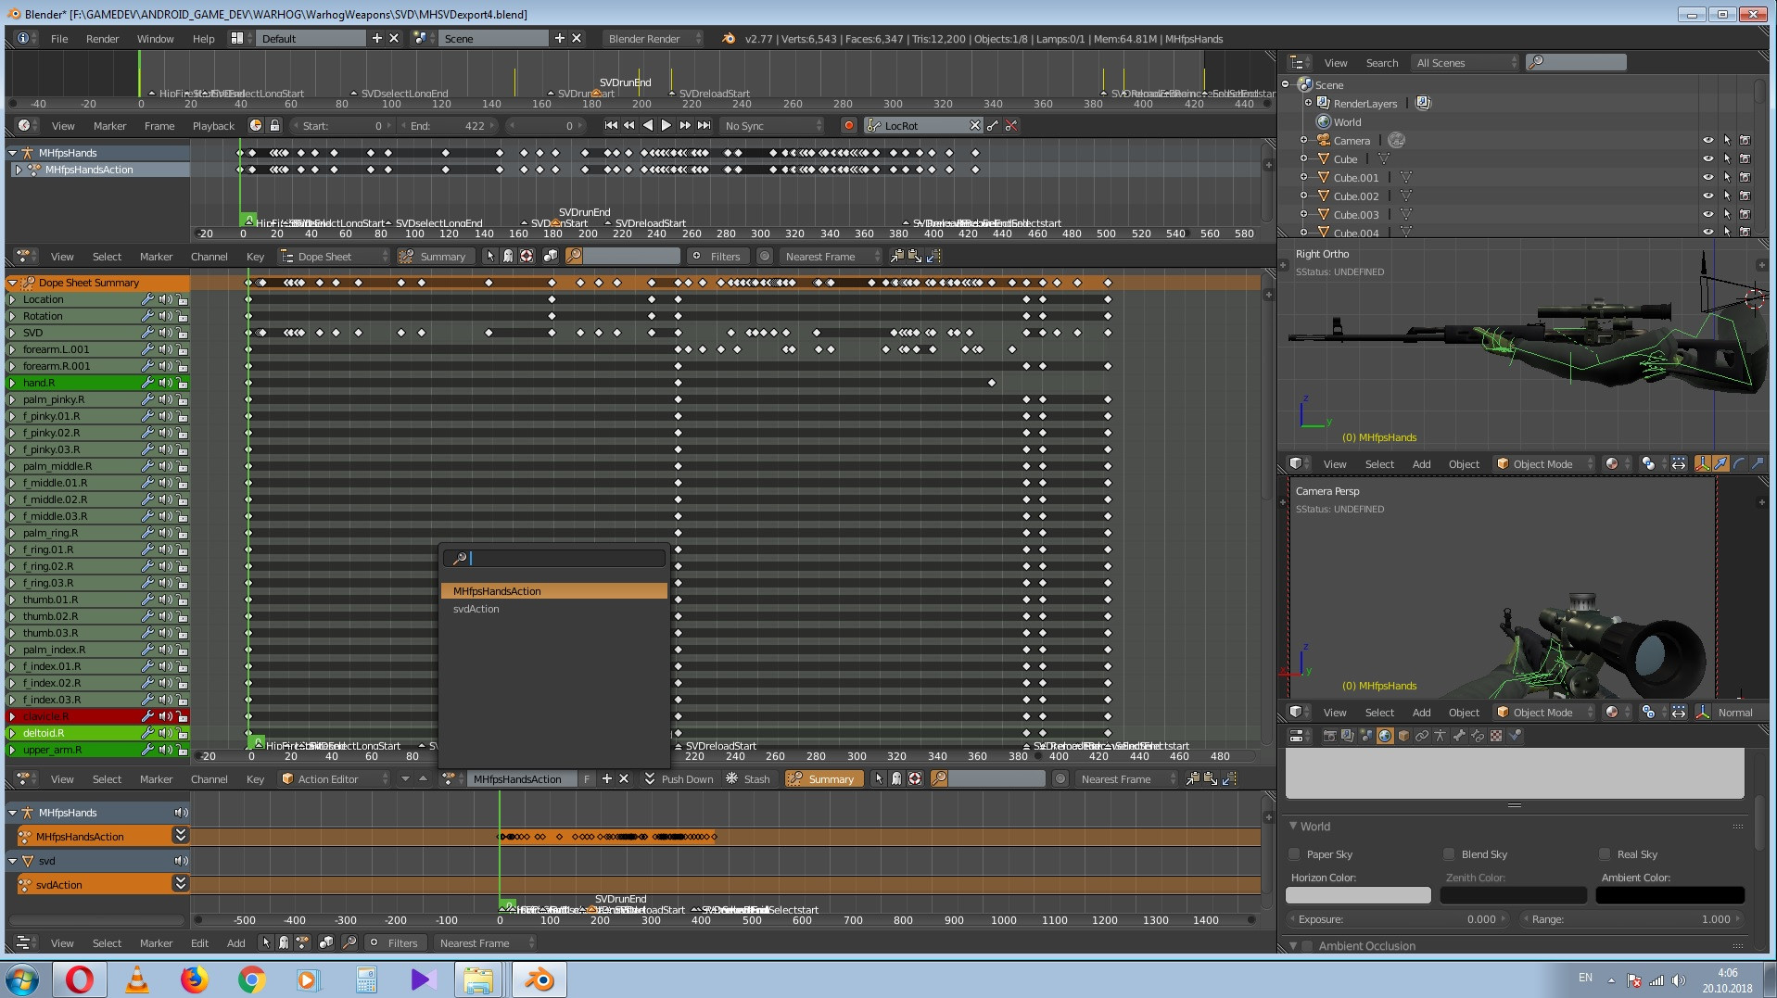Toggle translate manipulator arrow in Right Ortho view
The image size is (1777, 998).
(1720, 464)
